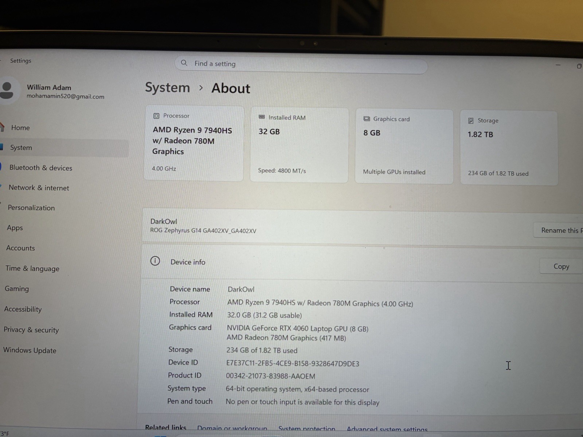The width and height of the screenshot is (583, 437).
Task: Copy the device info
Action: pos(561,266)
